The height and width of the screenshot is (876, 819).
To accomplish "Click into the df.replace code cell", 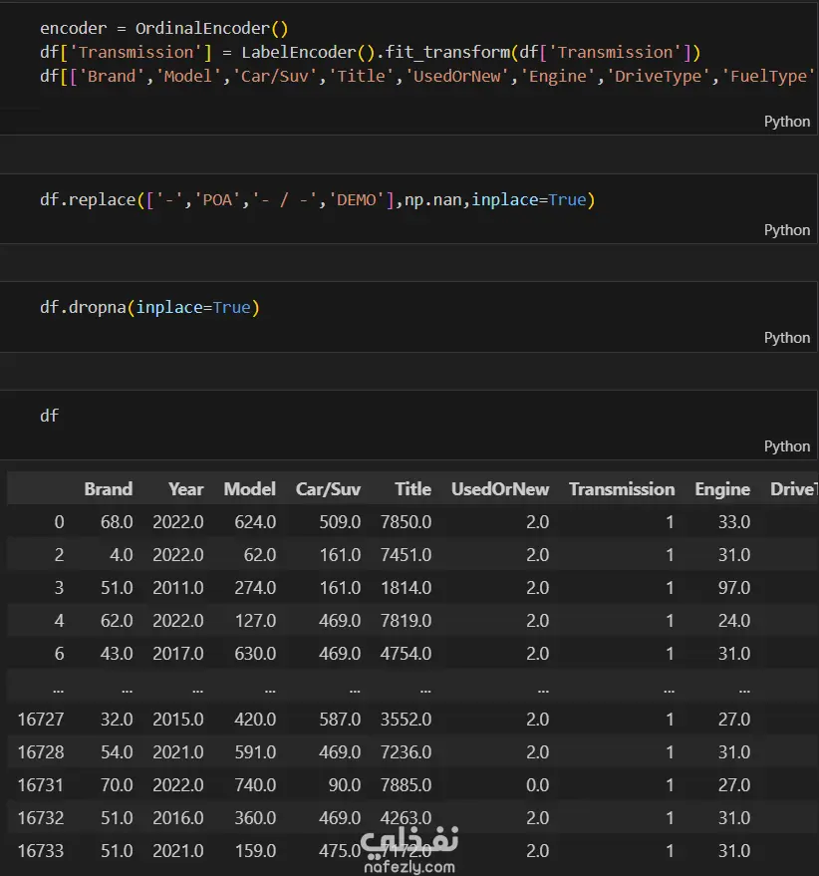I will pos(317,200).
